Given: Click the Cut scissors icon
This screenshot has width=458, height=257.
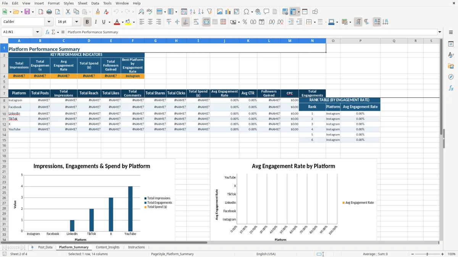Looking at the screenshot, I should 68,12.
